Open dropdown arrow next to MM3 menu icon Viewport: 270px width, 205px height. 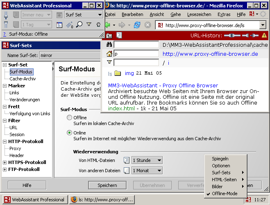pos(257,14)
